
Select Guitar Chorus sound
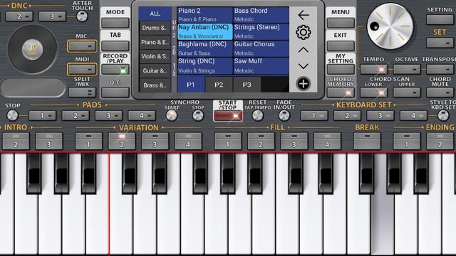[x=261, y=49]
